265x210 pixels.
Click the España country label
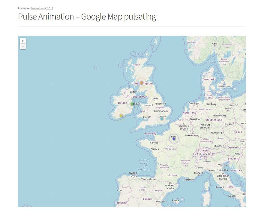(x=148, y=199)
